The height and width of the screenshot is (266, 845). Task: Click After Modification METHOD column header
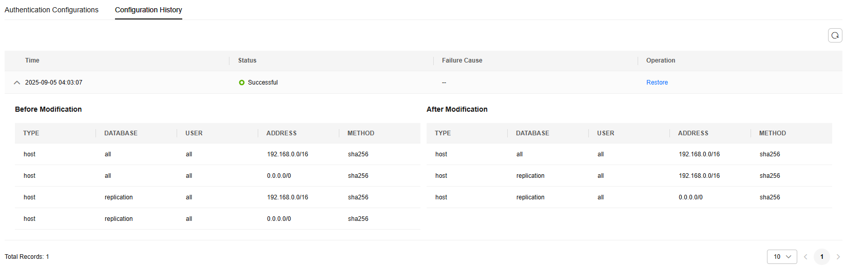tap(773, 133)
